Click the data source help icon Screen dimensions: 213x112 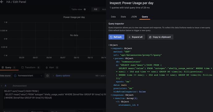point(48,76)
